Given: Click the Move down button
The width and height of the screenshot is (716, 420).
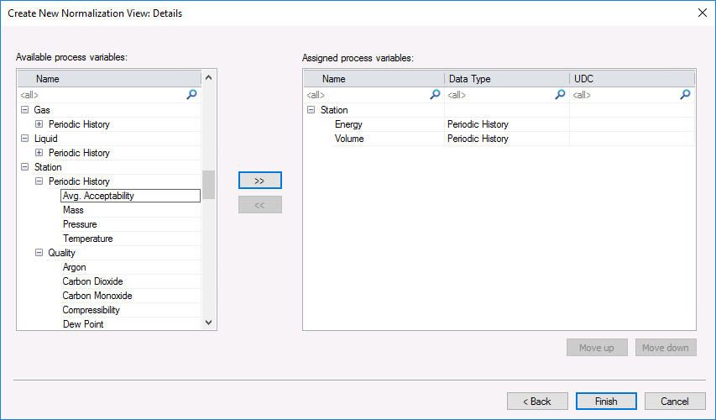Looking at the screenshot, I should [x=666, y=347].
